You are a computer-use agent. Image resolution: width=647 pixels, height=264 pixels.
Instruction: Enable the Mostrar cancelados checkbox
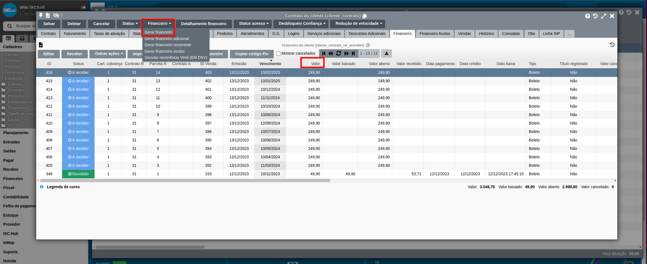[278, 54]
